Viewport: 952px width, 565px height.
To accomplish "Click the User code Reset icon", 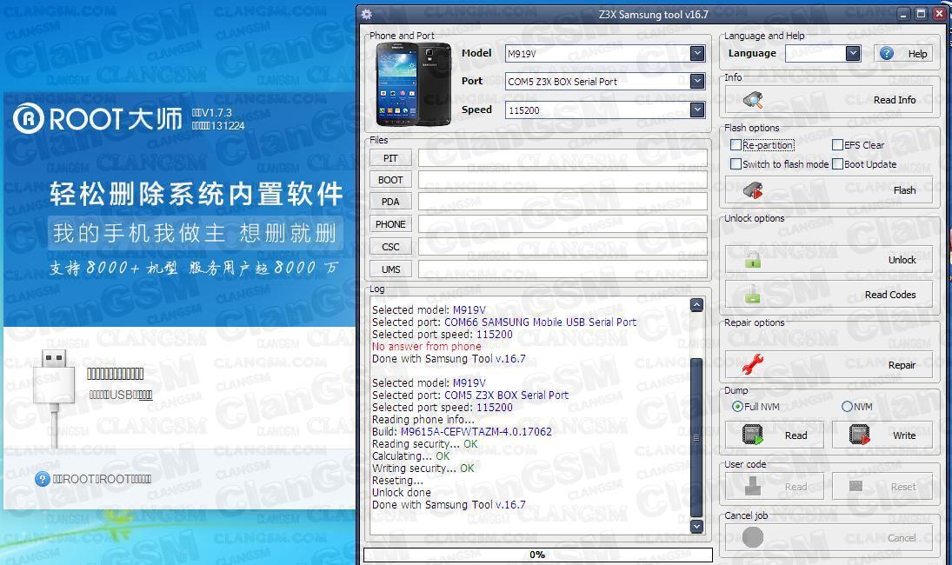I will coord(856,486).
